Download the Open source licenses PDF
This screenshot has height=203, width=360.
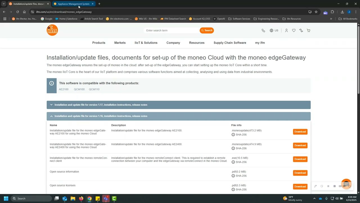(300, 186)
